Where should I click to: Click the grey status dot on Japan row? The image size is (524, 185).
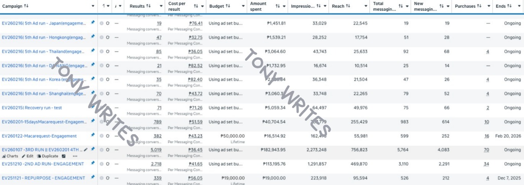tap(102, 23)
